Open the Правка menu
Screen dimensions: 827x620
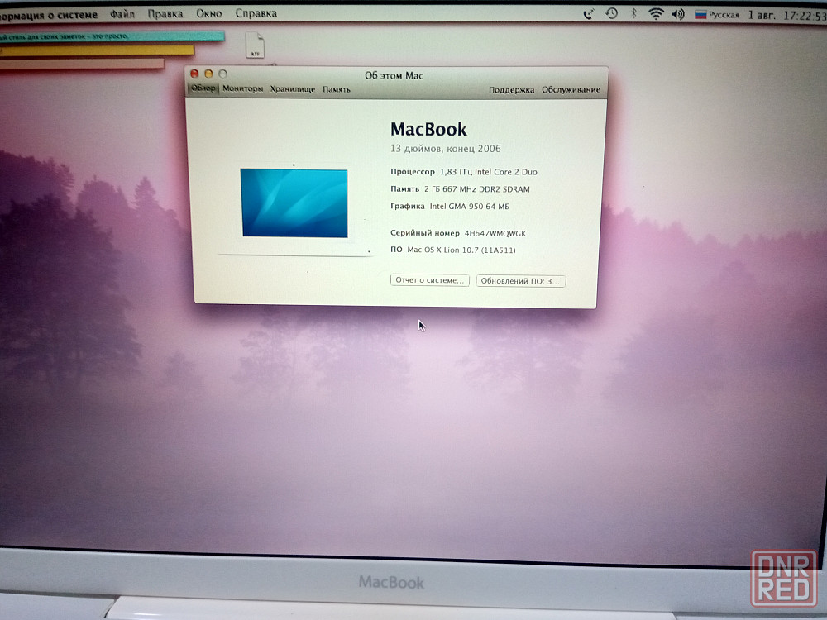point(165,14)
